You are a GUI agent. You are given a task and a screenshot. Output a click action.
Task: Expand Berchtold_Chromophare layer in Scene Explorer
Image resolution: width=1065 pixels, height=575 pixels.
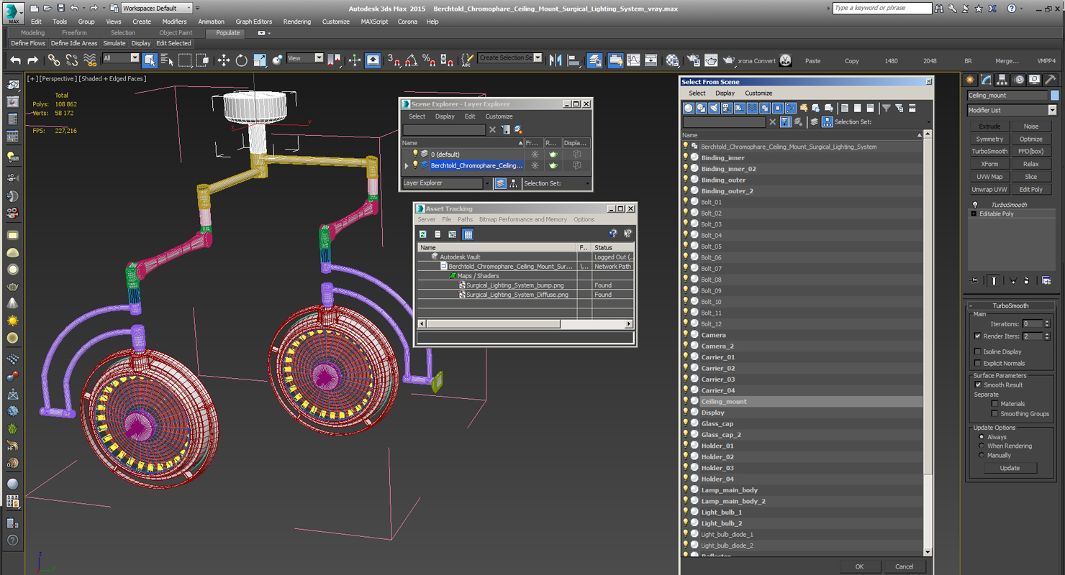407,165
